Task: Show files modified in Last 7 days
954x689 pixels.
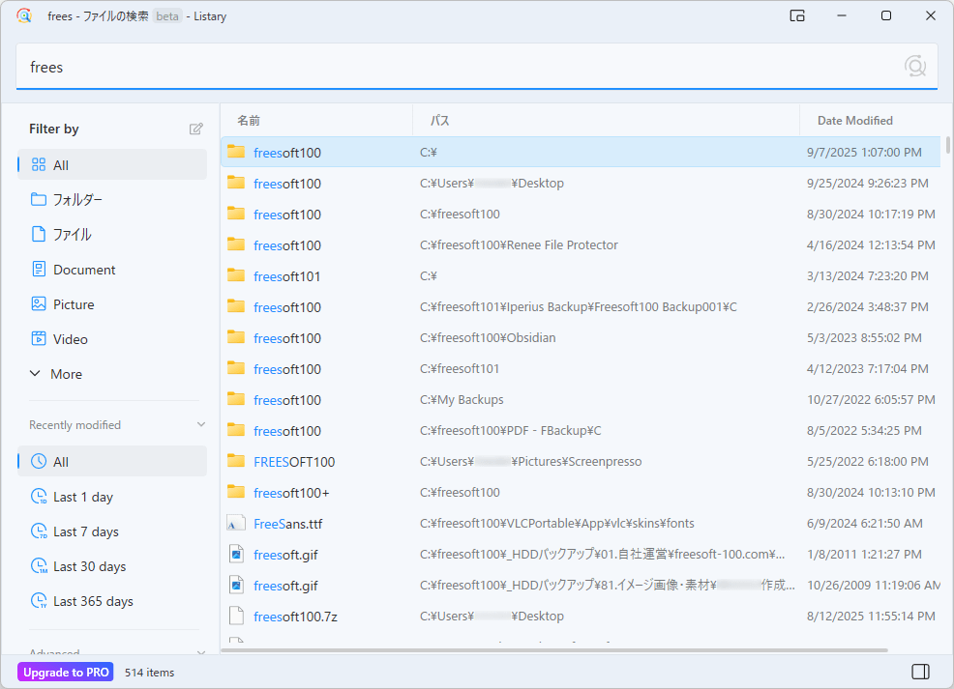Action: 112,531
